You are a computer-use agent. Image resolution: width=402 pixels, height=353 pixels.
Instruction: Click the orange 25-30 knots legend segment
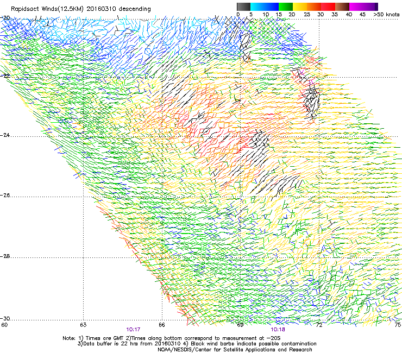click(314, 7)
